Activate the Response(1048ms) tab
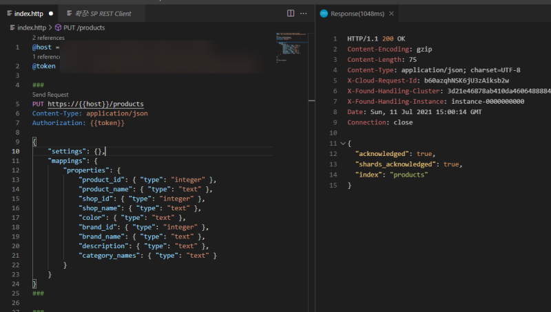The image size is (551, 312). pos(357,13)
